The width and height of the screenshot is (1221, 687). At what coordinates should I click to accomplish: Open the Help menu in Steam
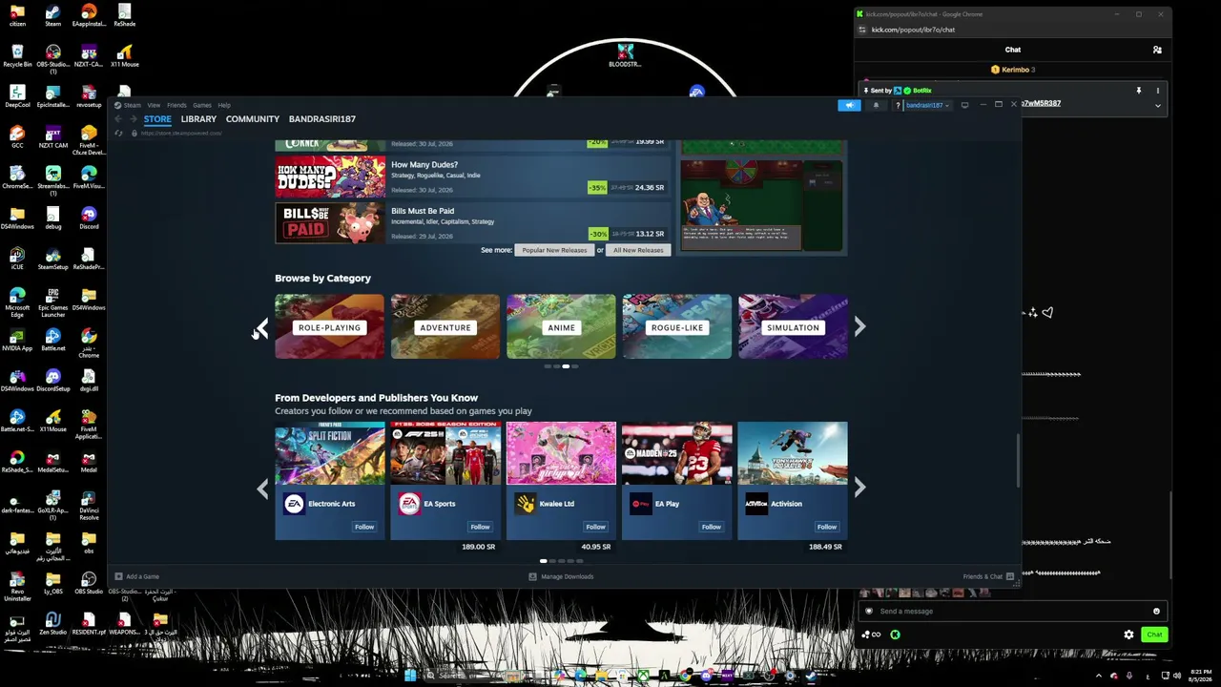(224, 105)
